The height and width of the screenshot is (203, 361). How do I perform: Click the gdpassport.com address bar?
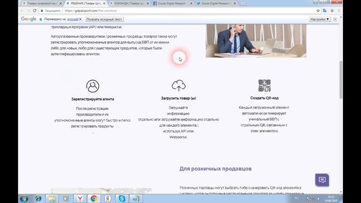click(x=179, y=11)
